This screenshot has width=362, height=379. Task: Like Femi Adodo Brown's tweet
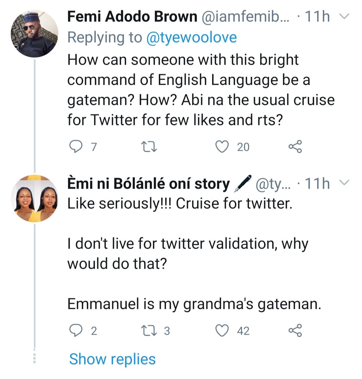(x=222, y=147)
